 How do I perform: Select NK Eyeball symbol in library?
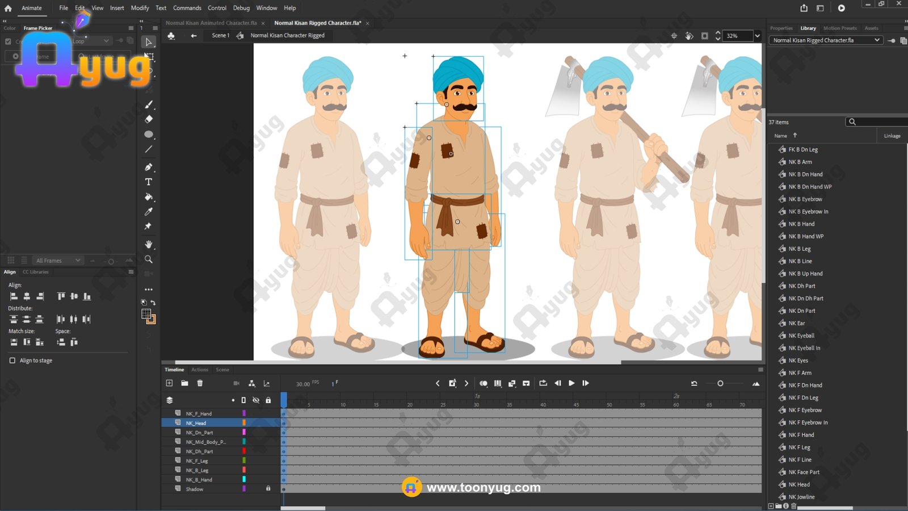pos(801,336)
